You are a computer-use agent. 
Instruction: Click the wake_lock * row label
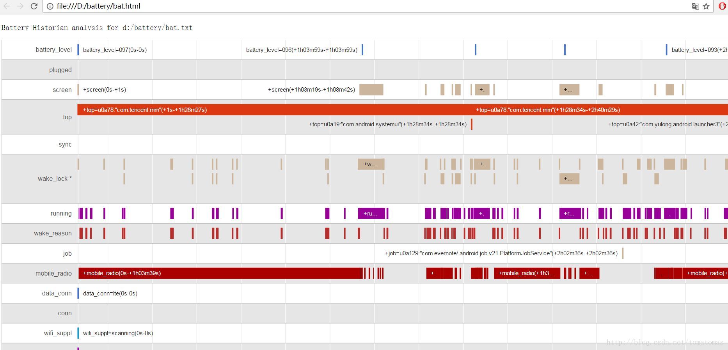pyautogui.click(x=55, y=179)
